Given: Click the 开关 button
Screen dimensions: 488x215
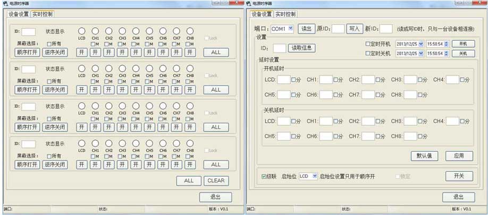Looking at the screenshot, I should 459,176.
